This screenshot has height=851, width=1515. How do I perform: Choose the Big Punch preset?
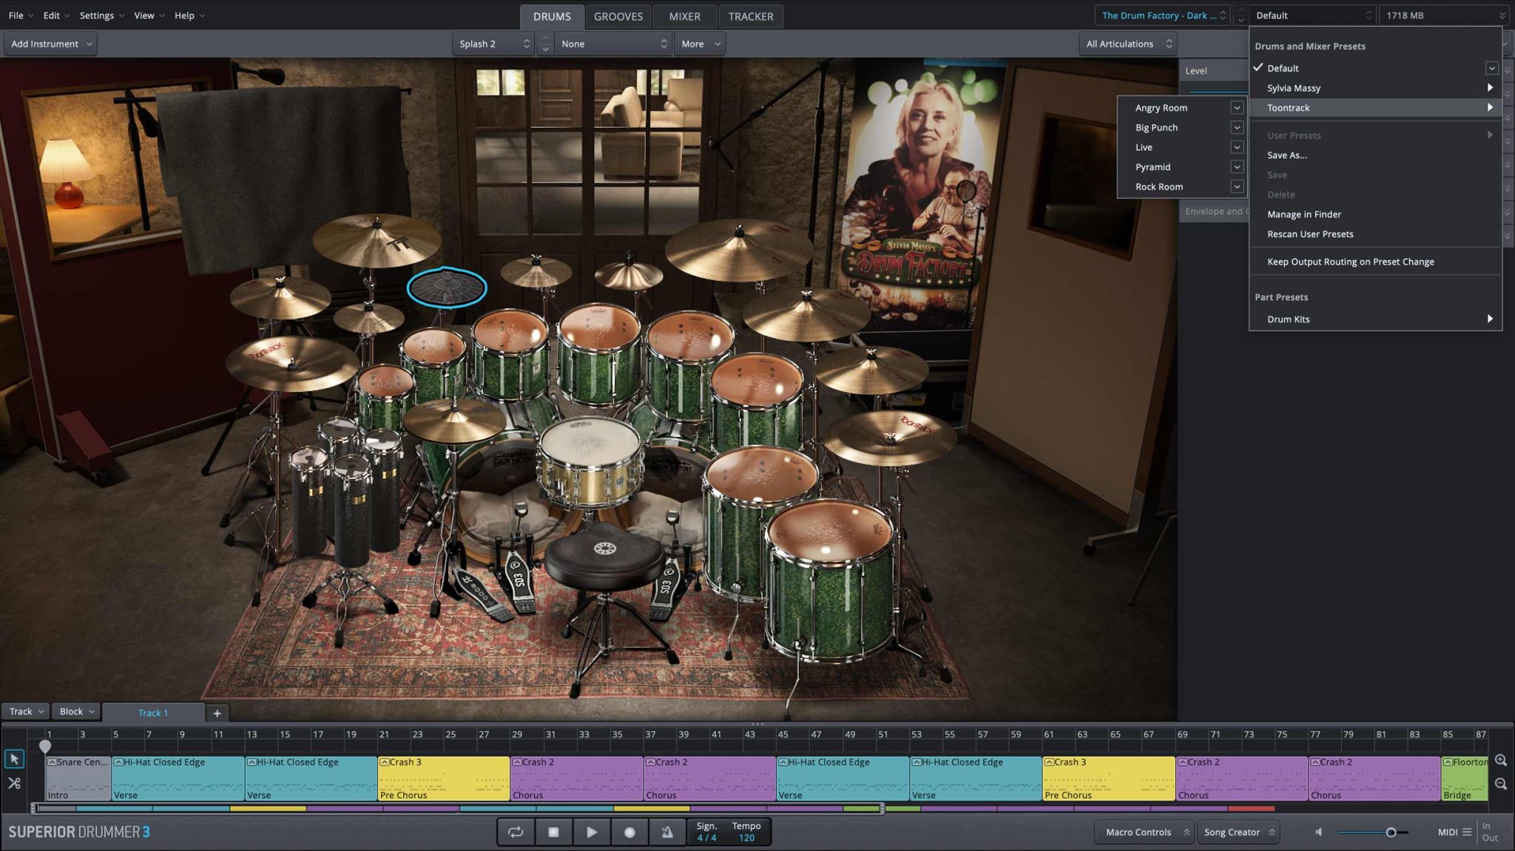[x=1156, y=127]
